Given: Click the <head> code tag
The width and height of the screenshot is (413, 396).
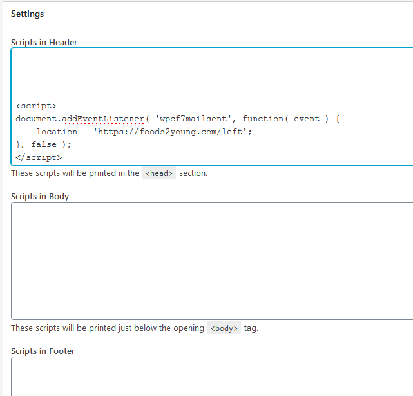Looking at the screenshot, I should pyautogui.click(x=159, y=173).
